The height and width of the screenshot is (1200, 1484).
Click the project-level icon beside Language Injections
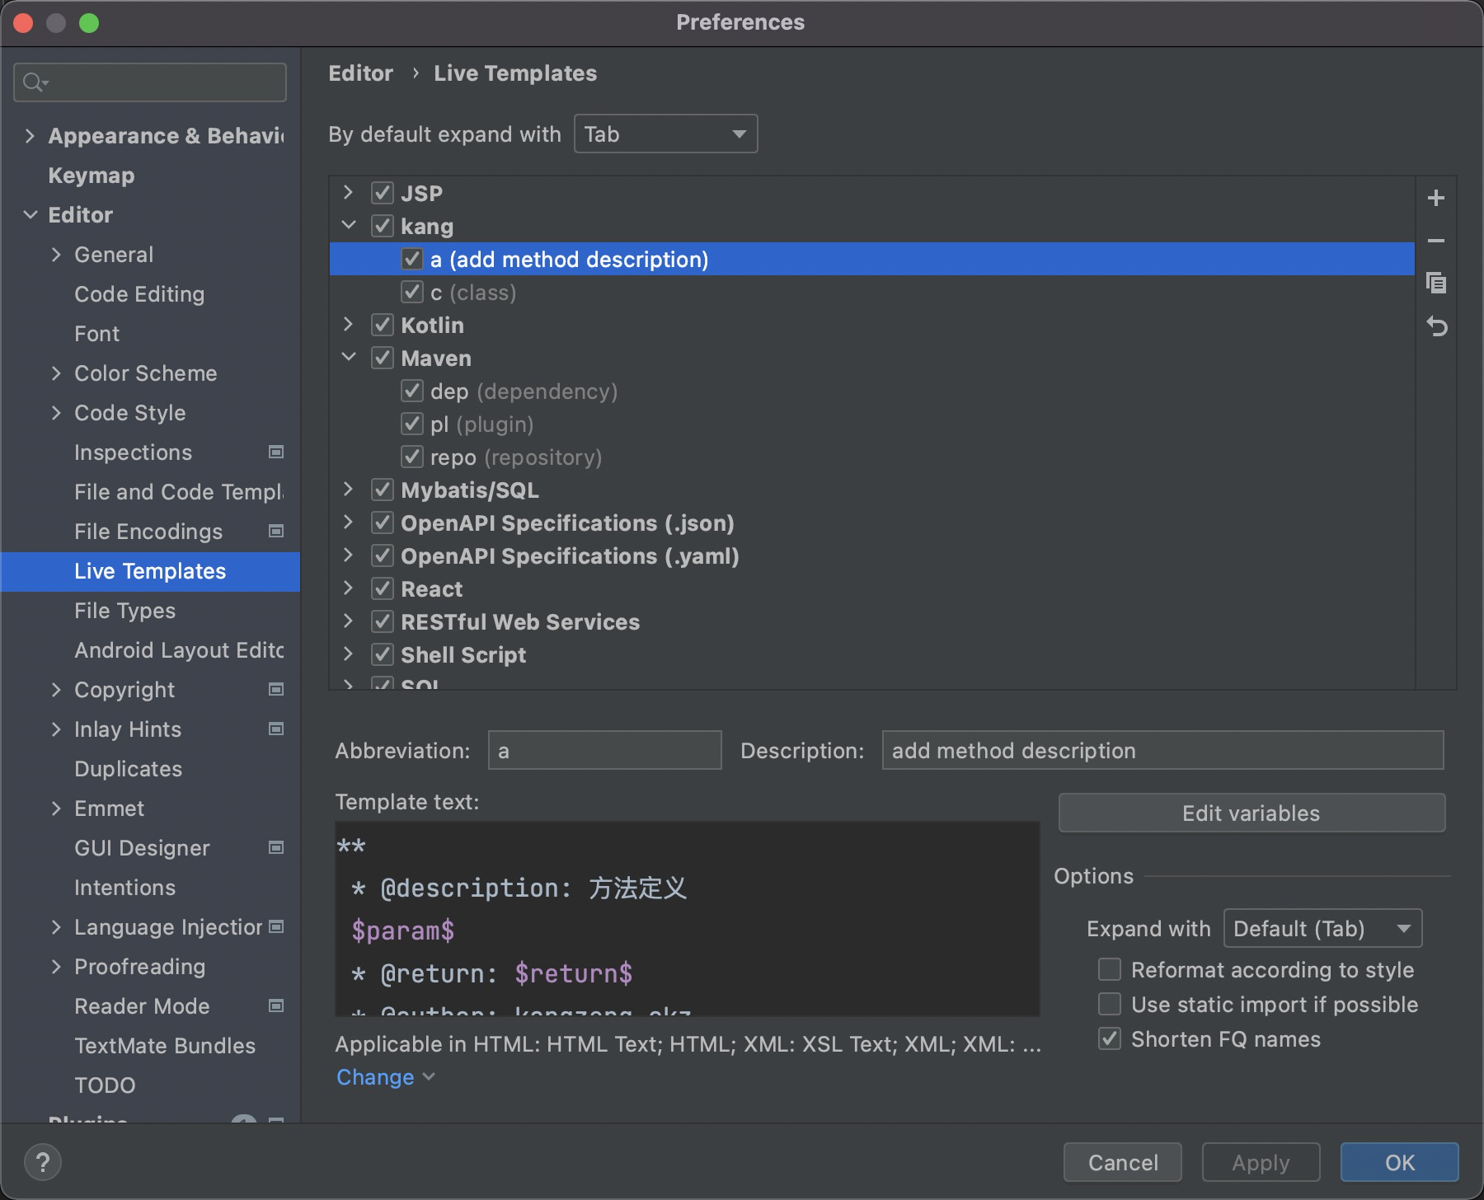[x=276, y=926]
